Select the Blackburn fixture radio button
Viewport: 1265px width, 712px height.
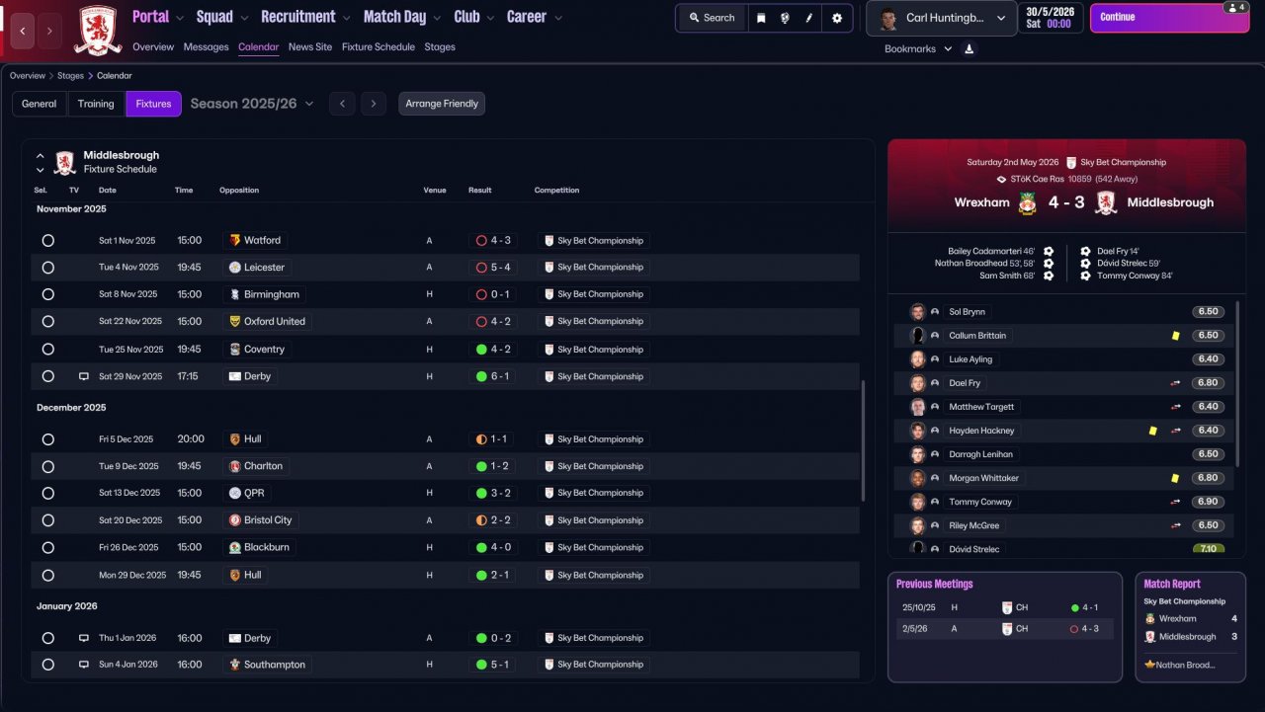click(x=47, y=547)
